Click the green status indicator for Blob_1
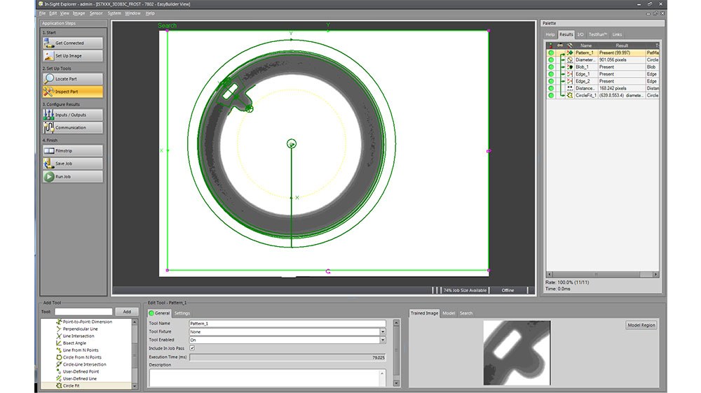 (x=551, y=67)
